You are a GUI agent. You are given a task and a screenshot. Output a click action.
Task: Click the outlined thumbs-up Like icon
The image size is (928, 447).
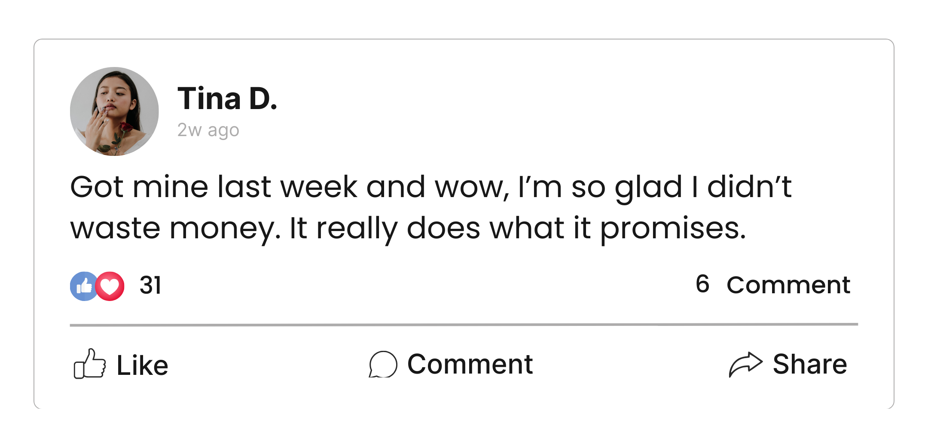tap(90, 364)
